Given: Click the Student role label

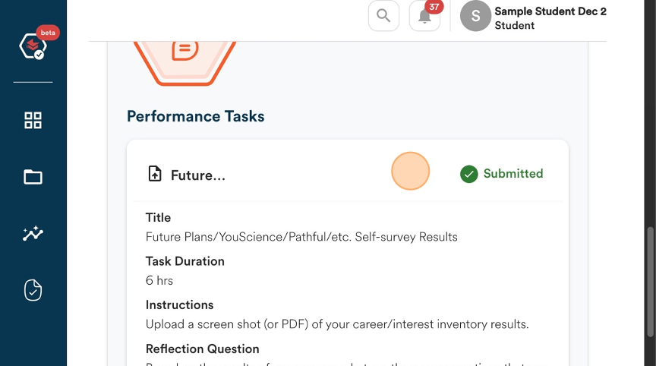Looking at the screenshot, I should click(x=514, y=26).
